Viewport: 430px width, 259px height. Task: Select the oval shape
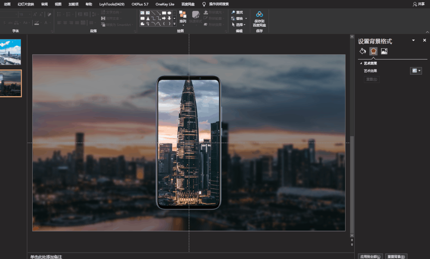(169, 13)
